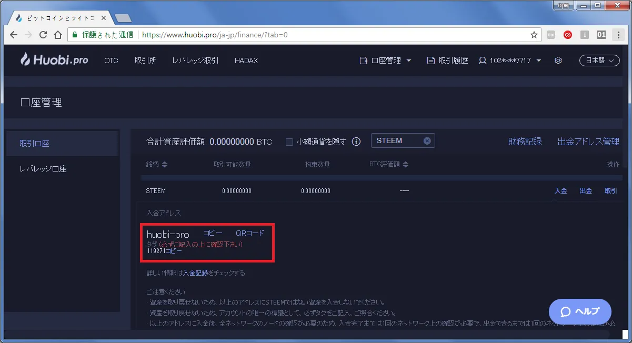
Task: Open the 財務記録 link
Action: [525, 142]
